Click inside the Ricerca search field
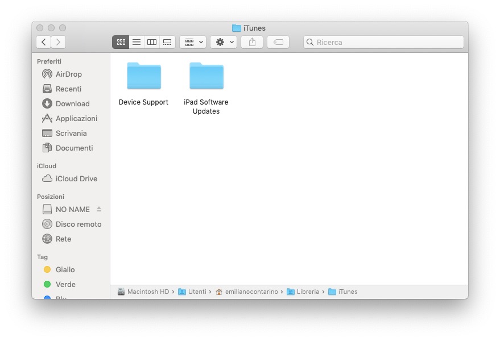The width and height of the screenshot is (500, 341). point(383,41)
